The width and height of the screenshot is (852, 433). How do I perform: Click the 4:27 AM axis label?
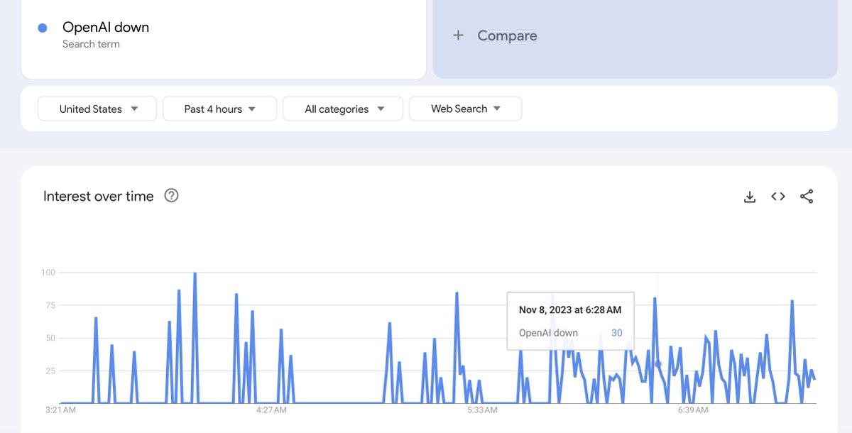tap(271, 410)
